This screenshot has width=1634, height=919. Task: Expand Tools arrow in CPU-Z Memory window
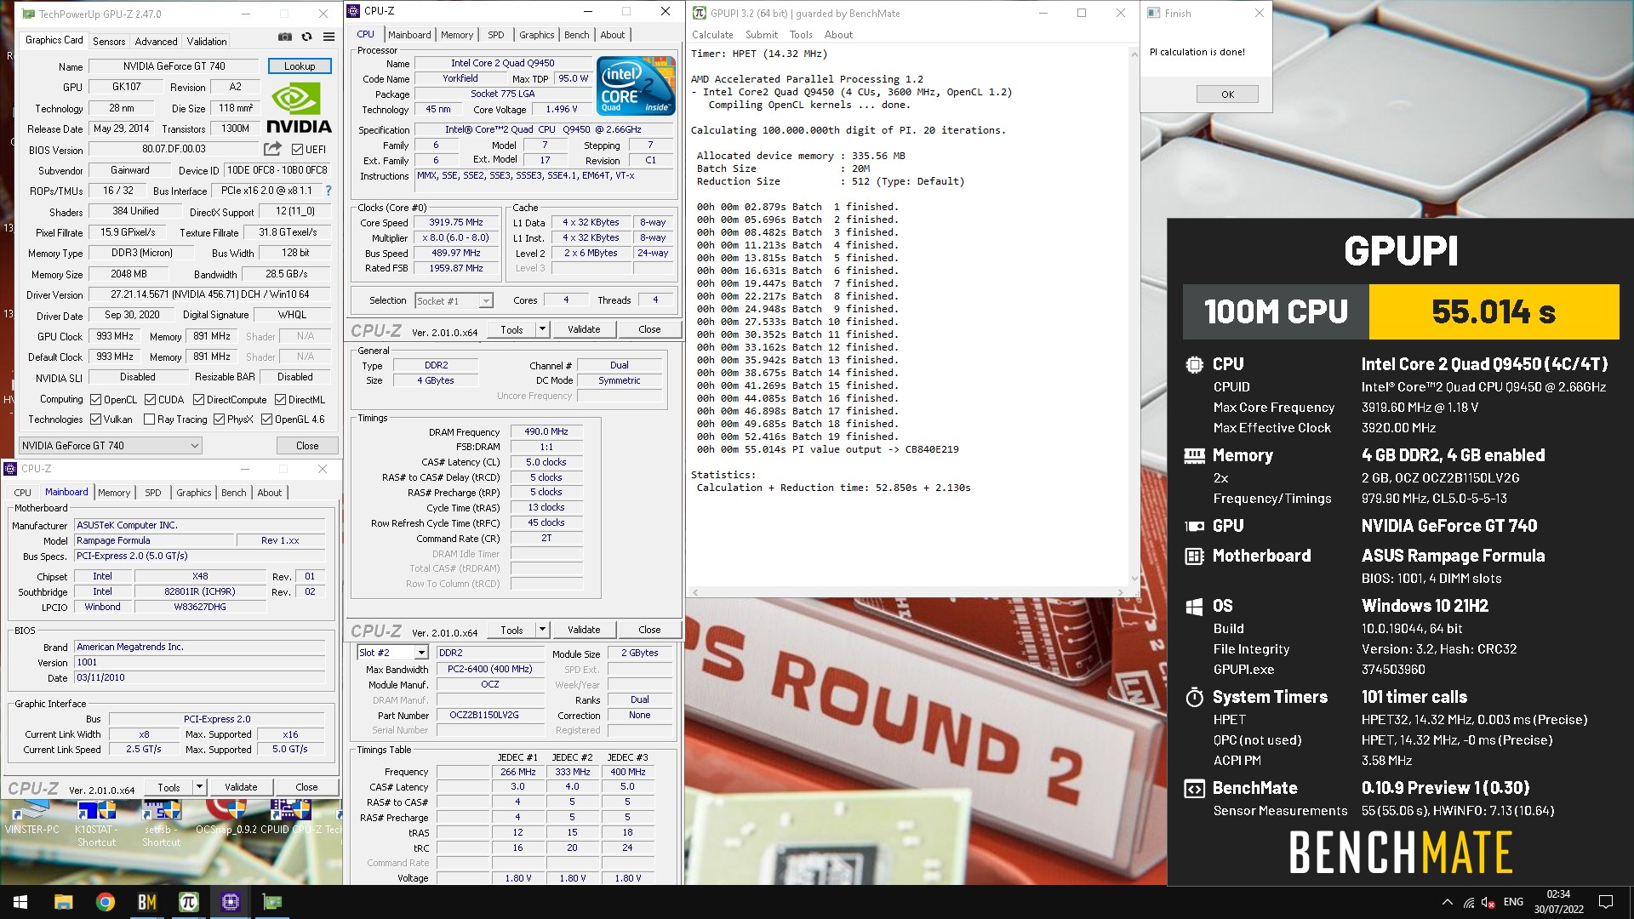point(542,630)
